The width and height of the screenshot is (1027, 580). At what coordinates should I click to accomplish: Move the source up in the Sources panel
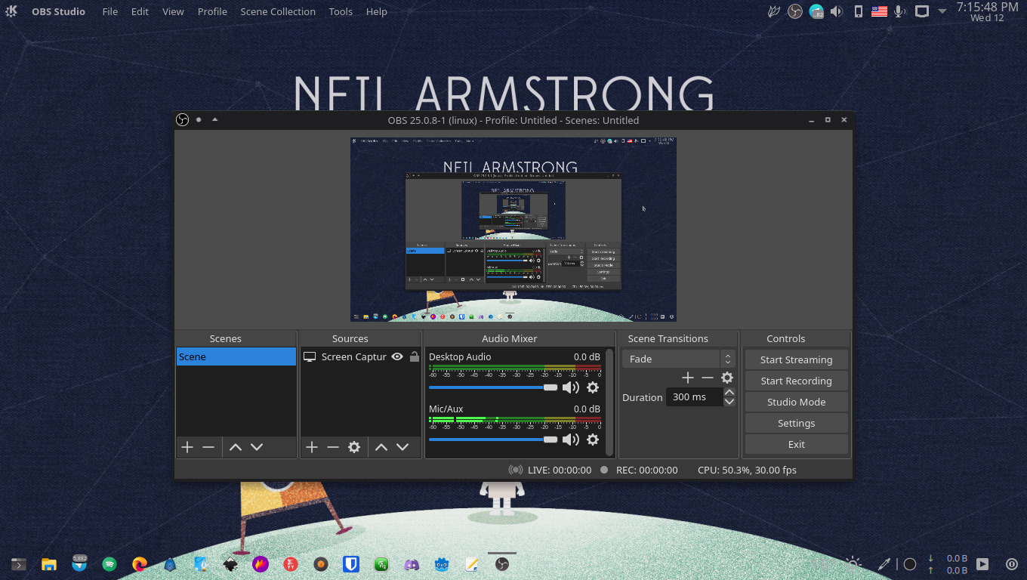[381, 447]
